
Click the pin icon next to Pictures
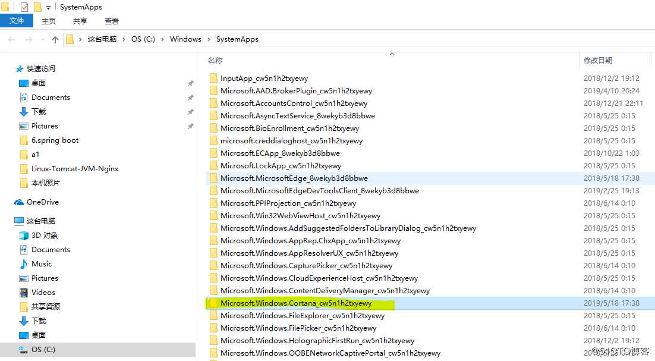(190, 125)
